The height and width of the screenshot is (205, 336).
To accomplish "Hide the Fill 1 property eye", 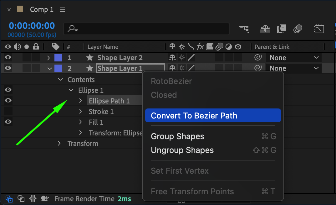I will click(8, 122).
